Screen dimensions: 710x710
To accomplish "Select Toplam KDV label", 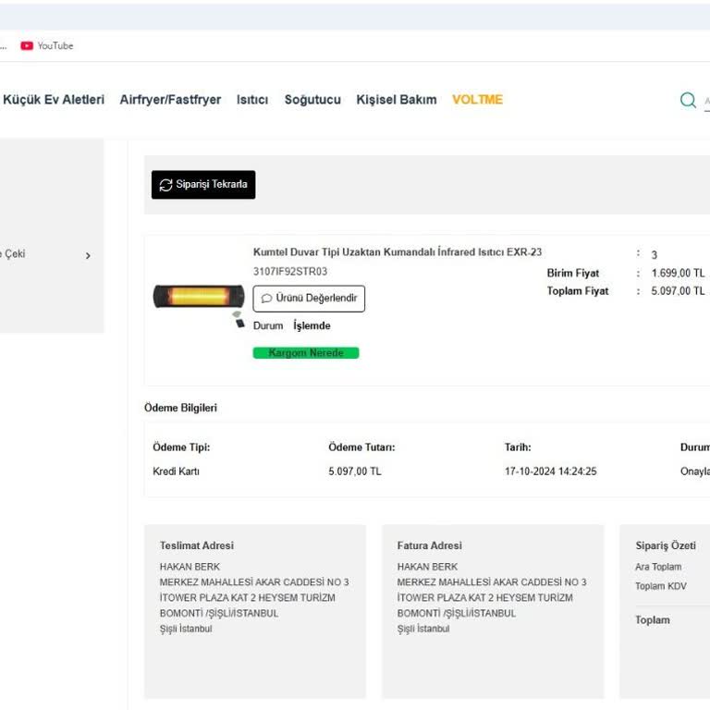I will click(x=661, y=586).
